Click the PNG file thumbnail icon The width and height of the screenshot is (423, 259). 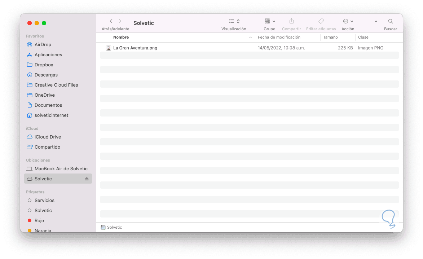109,48
